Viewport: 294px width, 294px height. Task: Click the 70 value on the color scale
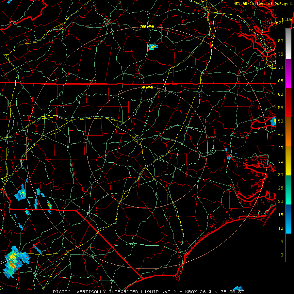click(x=281, y=68)
